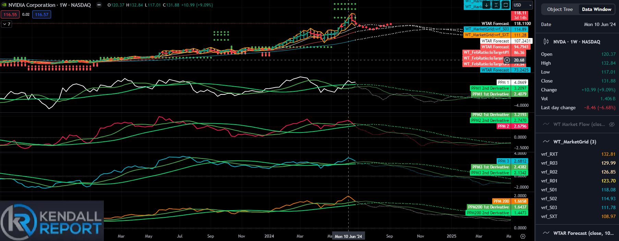Click the line icon next to WT_MarketGrid (3)
This screenshot has width=619, height=241.
pos(546,142)
